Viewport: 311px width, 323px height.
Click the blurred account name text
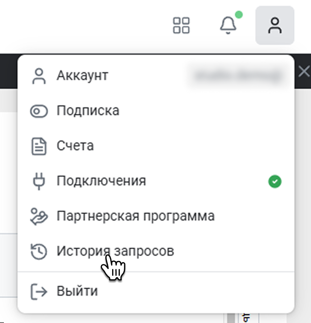pos(238,76)
